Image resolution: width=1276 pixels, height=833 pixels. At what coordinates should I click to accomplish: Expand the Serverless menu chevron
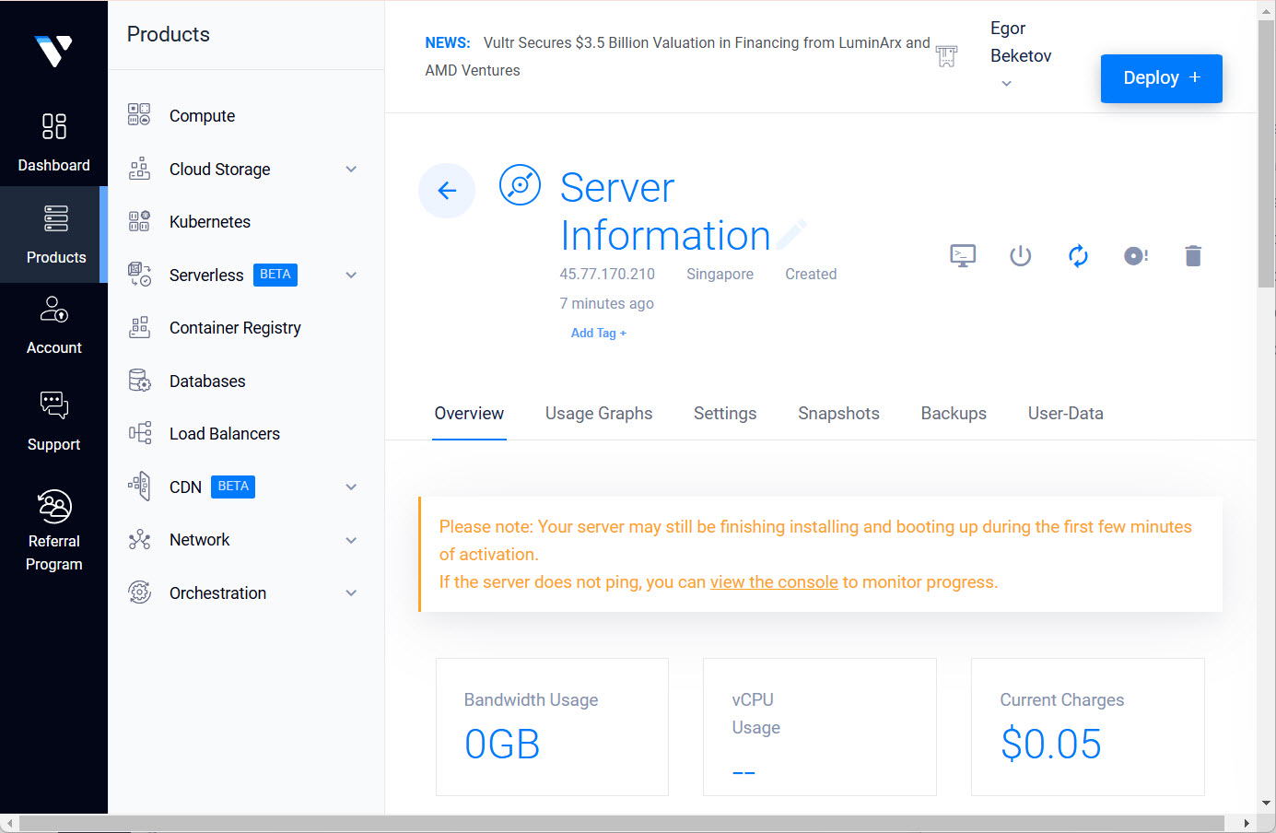(351, 276)
